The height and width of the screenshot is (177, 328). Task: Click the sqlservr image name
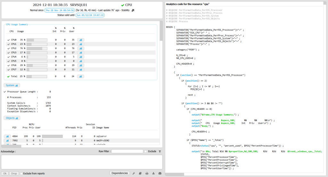[x=102, y=136]
